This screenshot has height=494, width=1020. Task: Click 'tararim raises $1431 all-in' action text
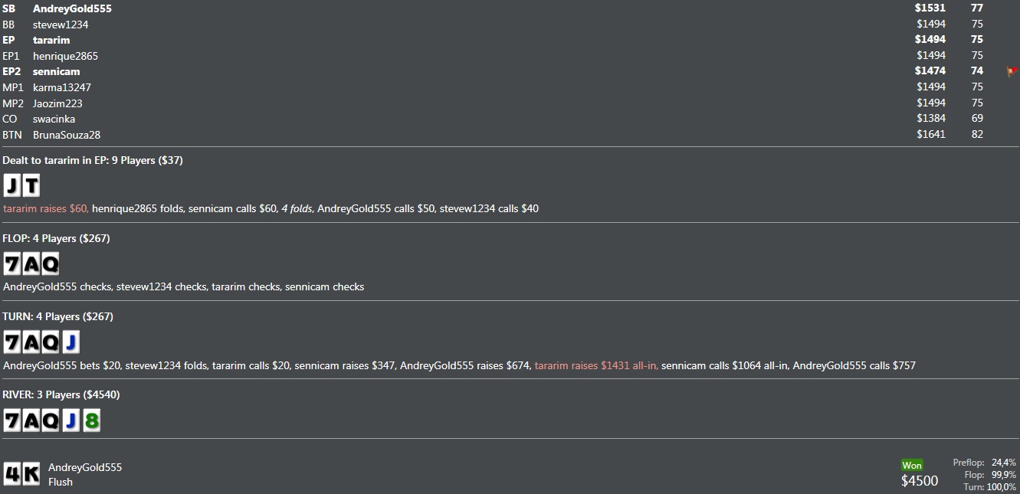tap(595, 365)
